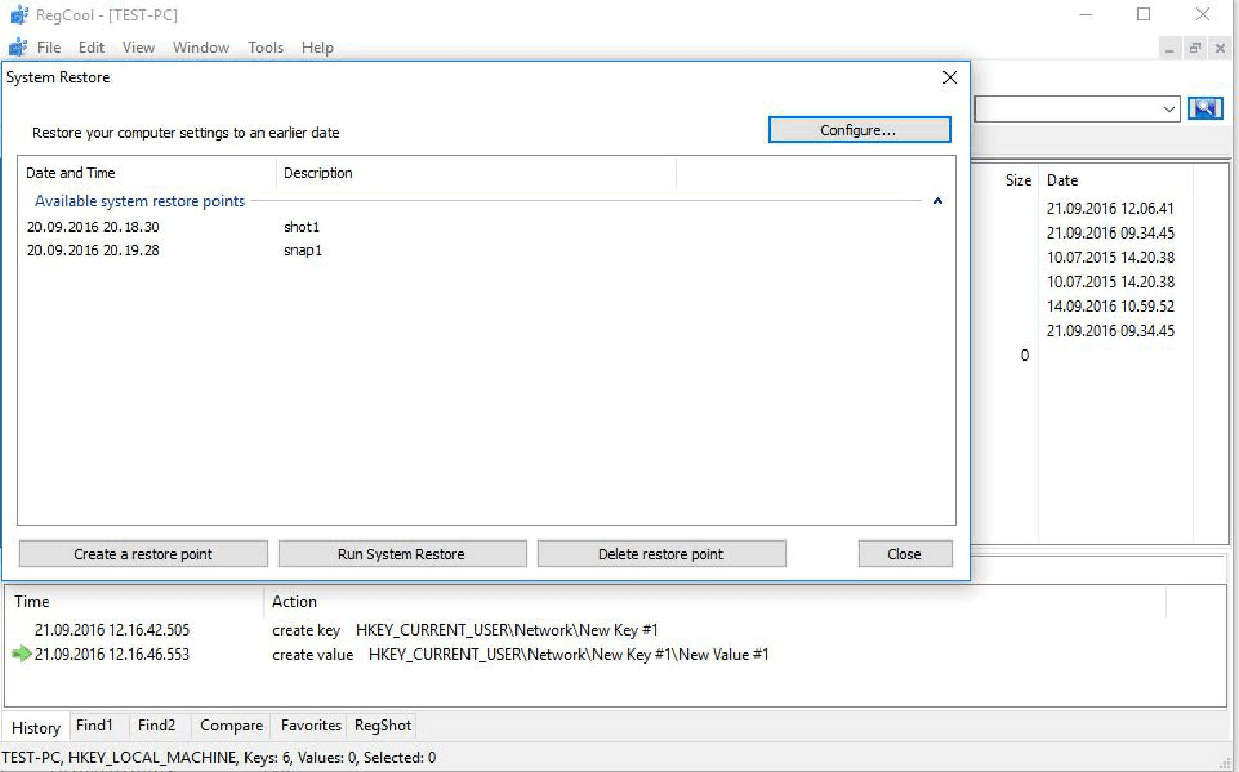Minimize the inner MDI child window

click(x=1169, y=48)
